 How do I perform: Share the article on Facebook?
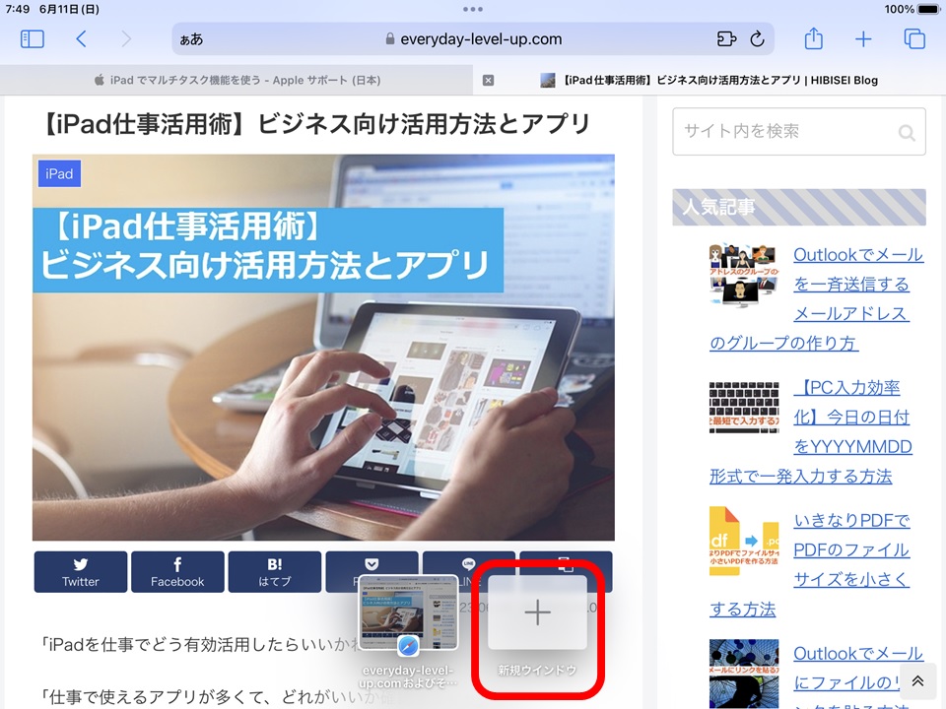(x=177, y=571)
